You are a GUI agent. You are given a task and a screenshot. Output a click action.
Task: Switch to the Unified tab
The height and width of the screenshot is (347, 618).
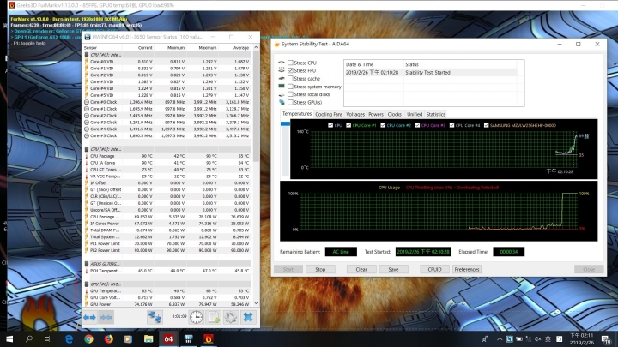pos(415,114)
